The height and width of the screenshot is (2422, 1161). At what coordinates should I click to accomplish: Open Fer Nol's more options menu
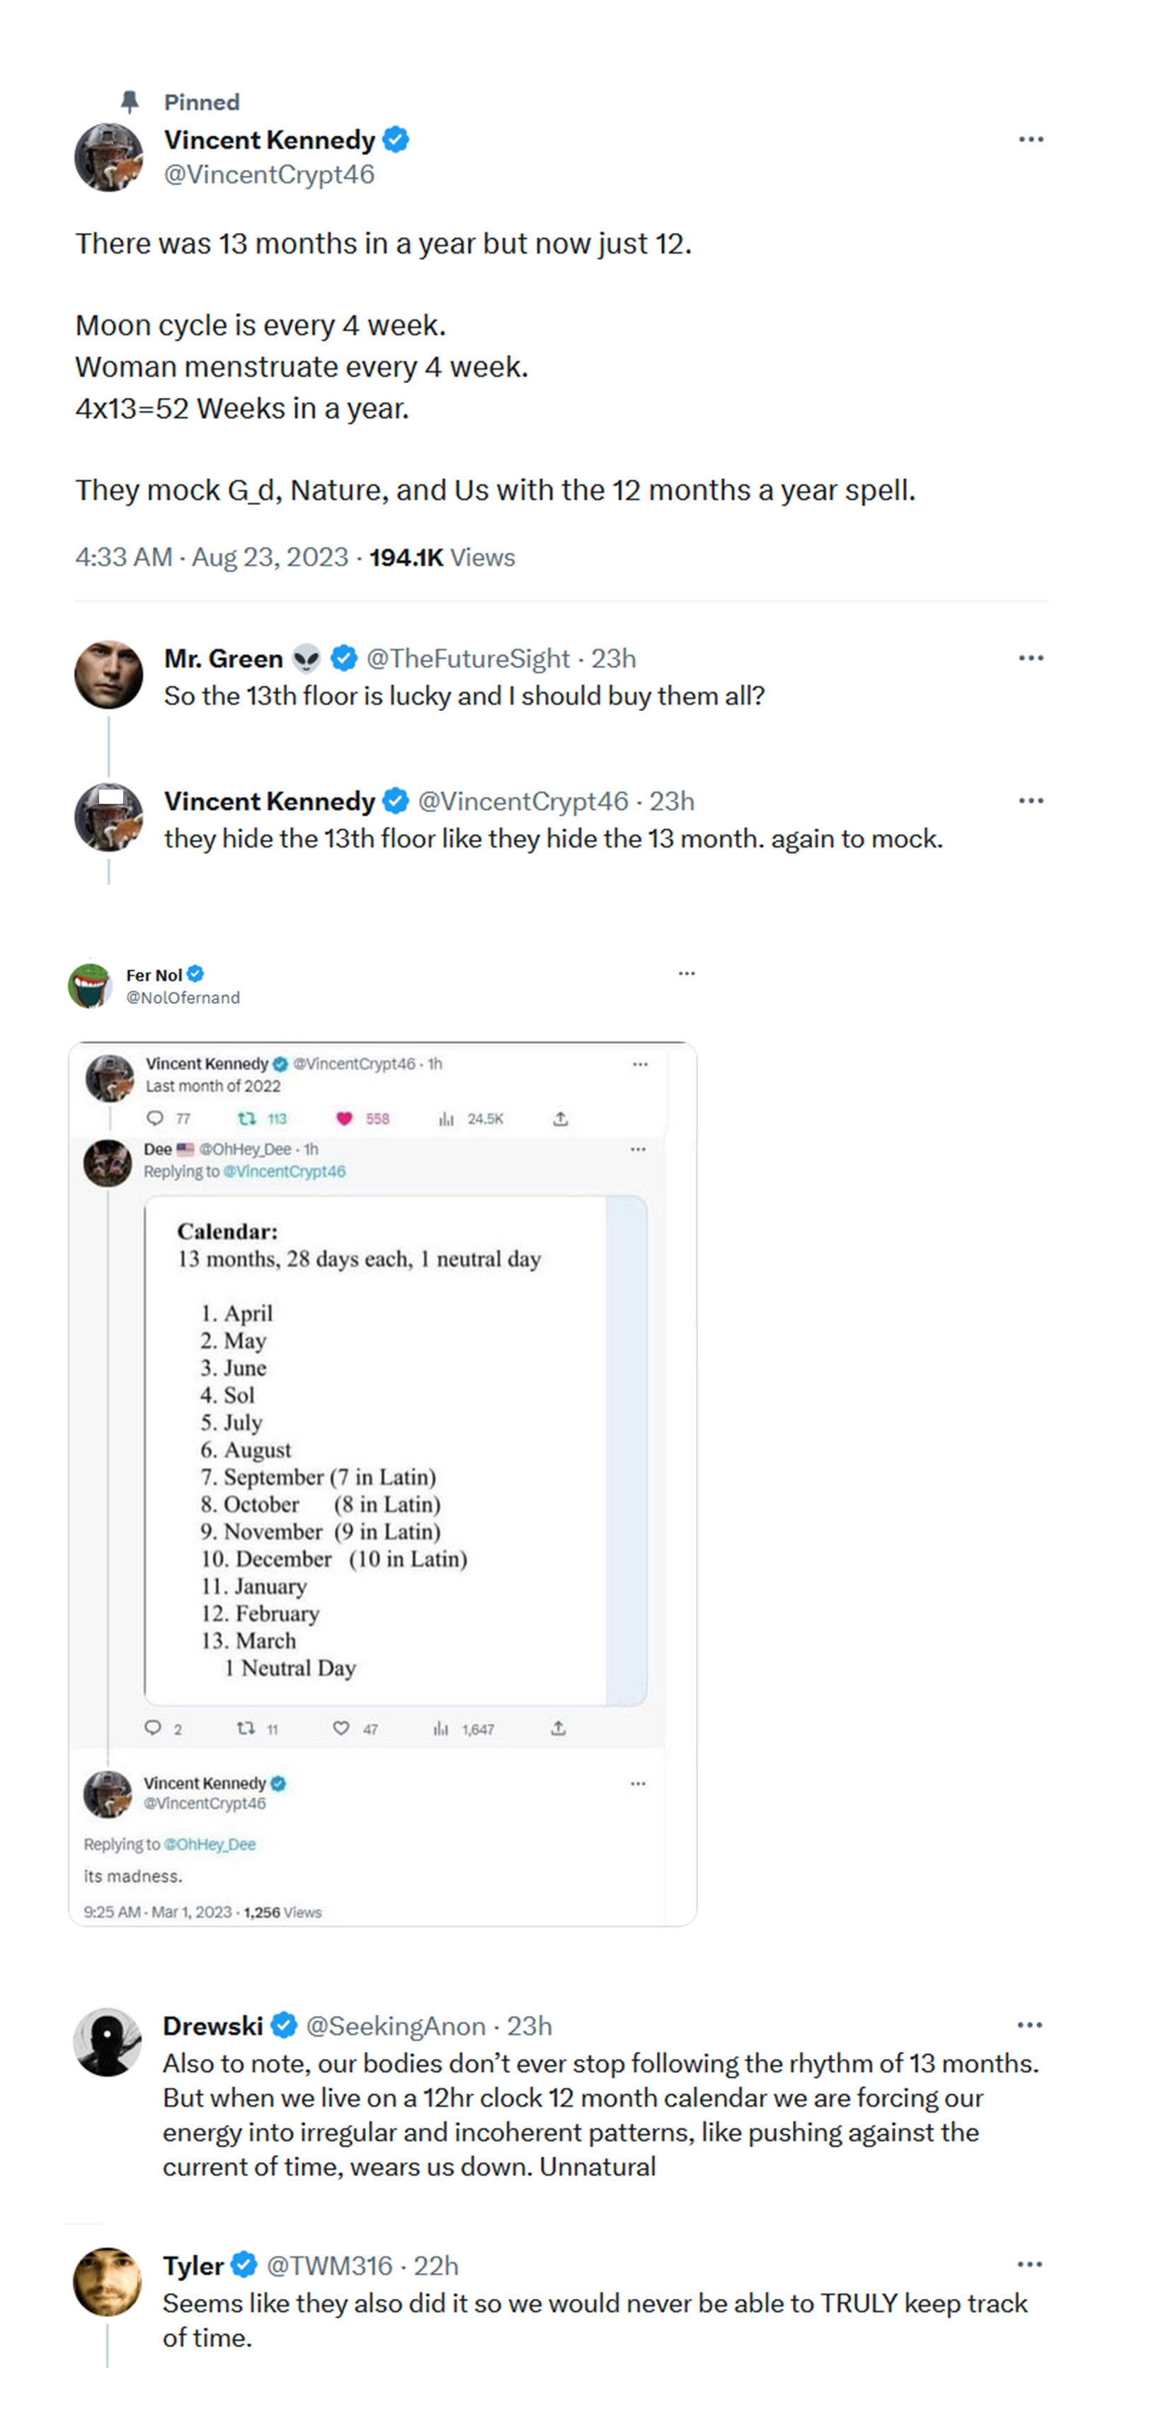point(686,973)
